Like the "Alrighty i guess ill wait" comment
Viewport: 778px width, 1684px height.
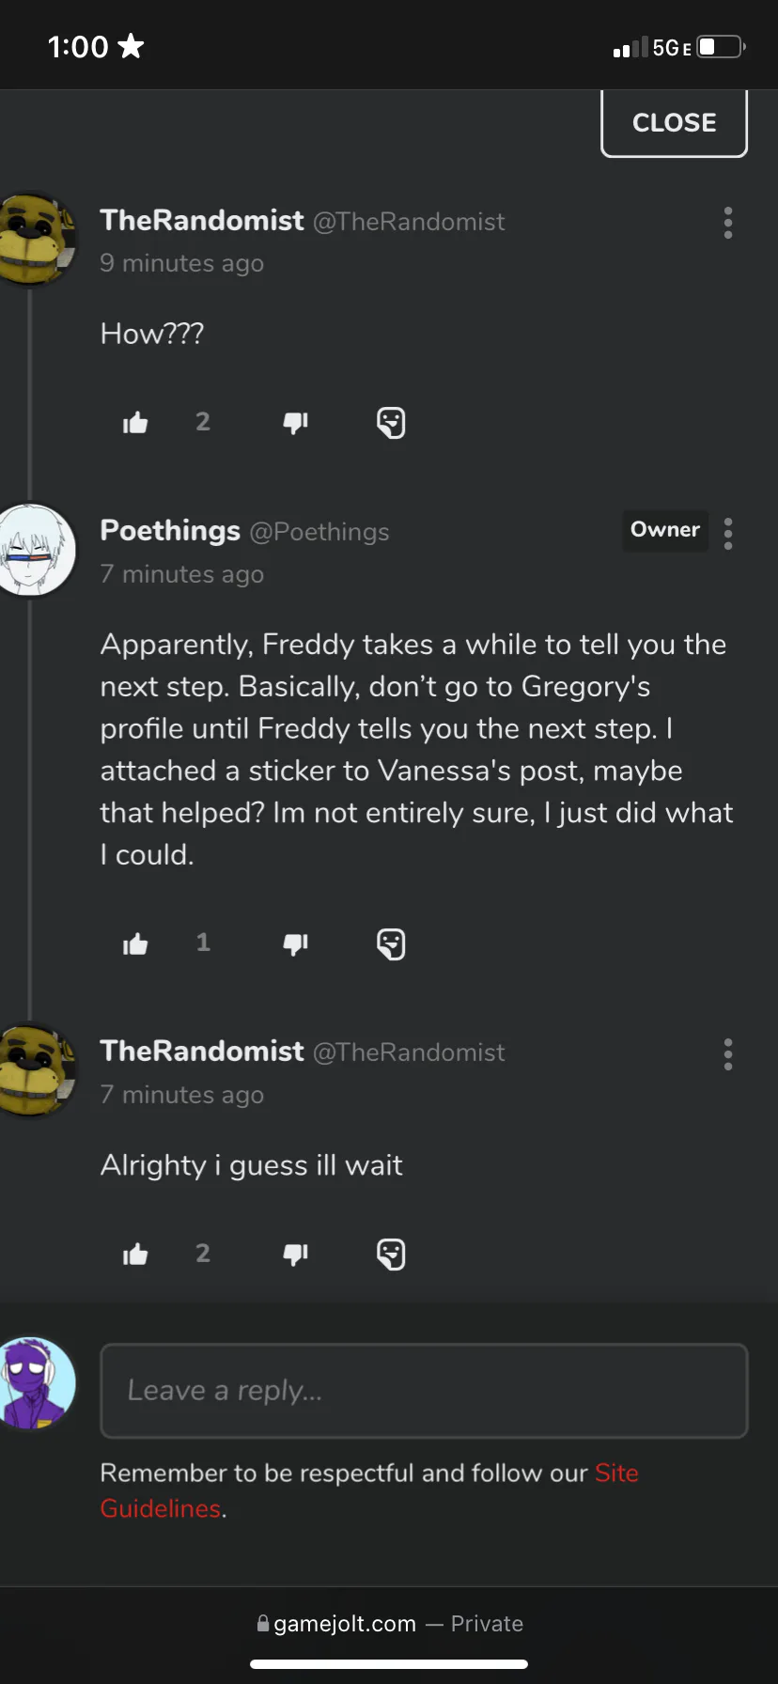coord(135,1254)
